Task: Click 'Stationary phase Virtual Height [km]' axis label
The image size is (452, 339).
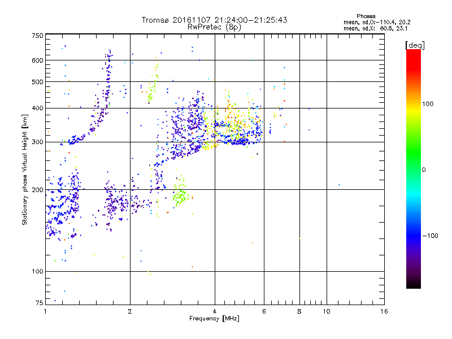Action: click(x=25, y=170)
